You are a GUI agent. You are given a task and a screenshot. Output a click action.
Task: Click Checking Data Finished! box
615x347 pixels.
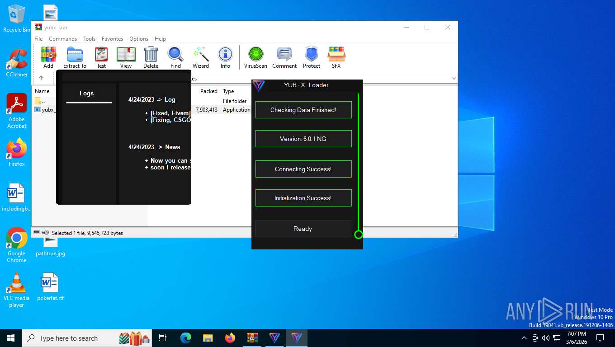pos(303,110)
